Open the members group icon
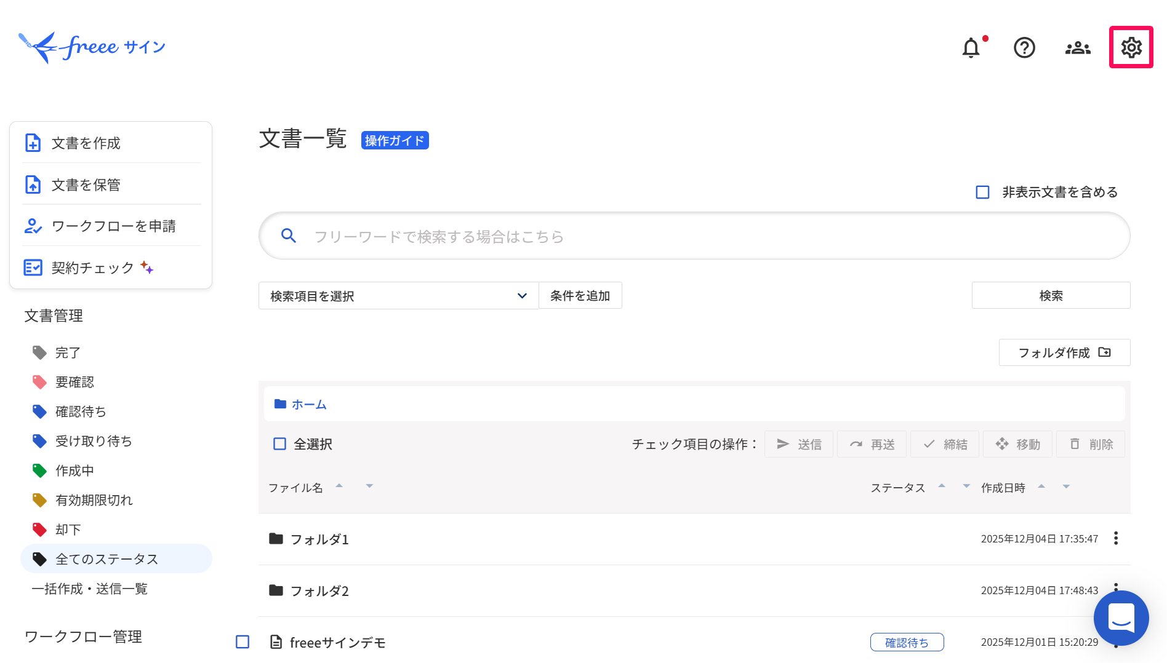 pos(1078,47)
